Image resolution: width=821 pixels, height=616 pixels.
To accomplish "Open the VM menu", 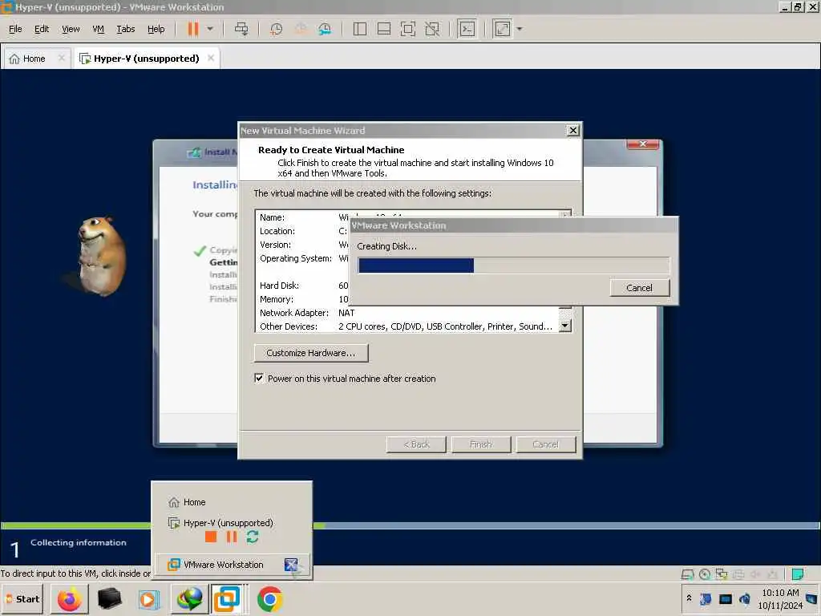I will click(x=98, y=29).
